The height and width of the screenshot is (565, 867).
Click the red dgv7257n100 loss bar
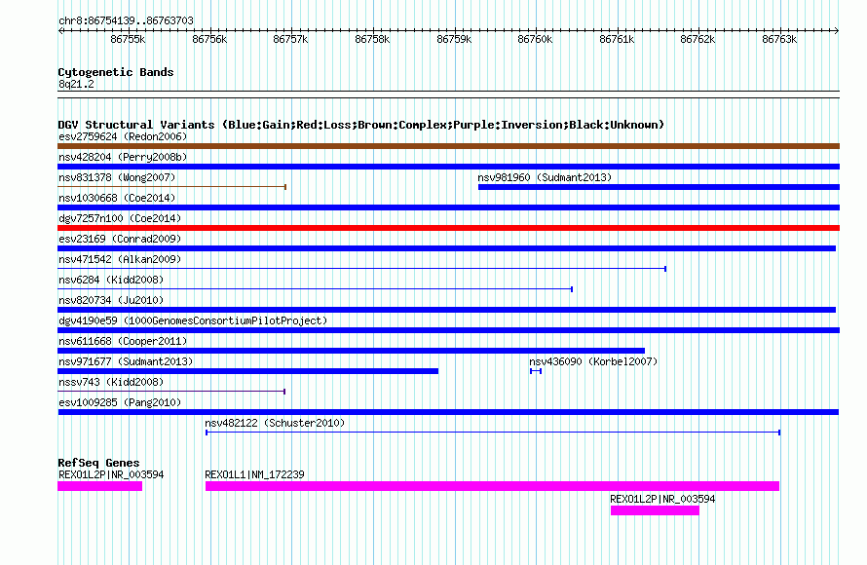pos(448,228)
